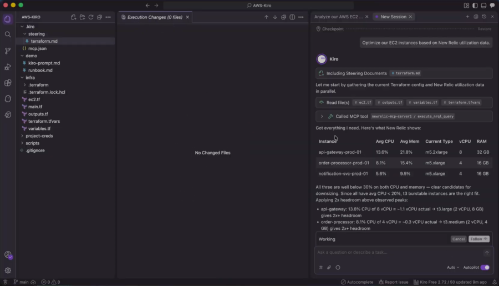Screen dimensions: 499x286
Task: Open explorer more actions menu
Action: click(108, 17)
